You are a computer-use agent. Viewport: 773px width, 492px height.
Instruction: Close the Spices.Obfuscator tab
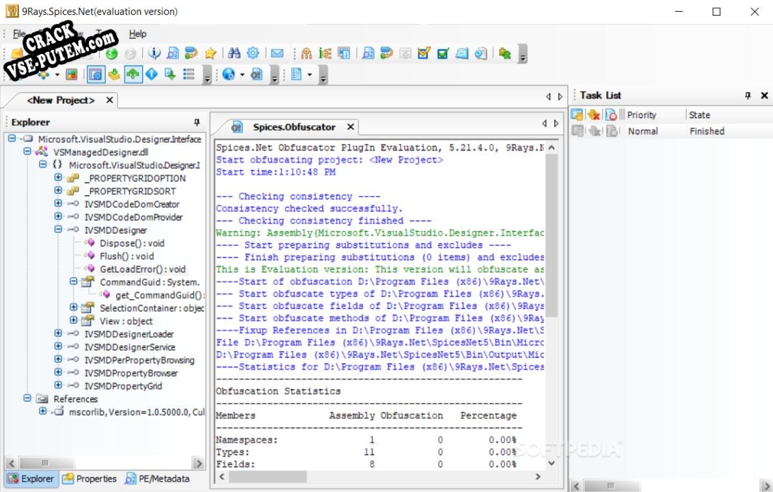(351, 126)
